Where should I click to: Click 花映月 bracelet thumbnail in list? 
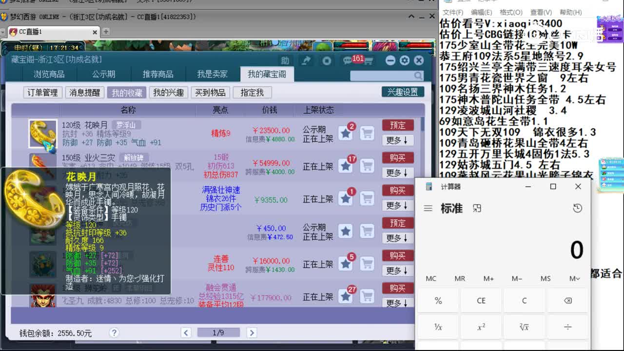pos(42,134)
